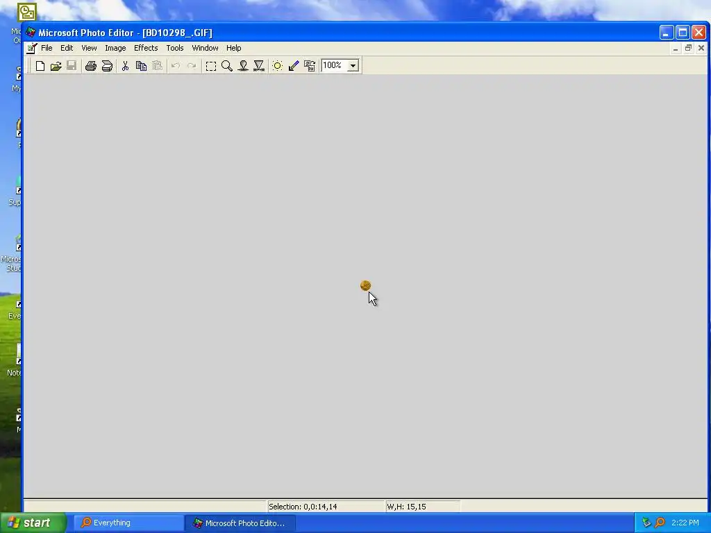711x533 pixels.
Task: Click the W,H: 15,15 status text
Action: click(406, 507)
